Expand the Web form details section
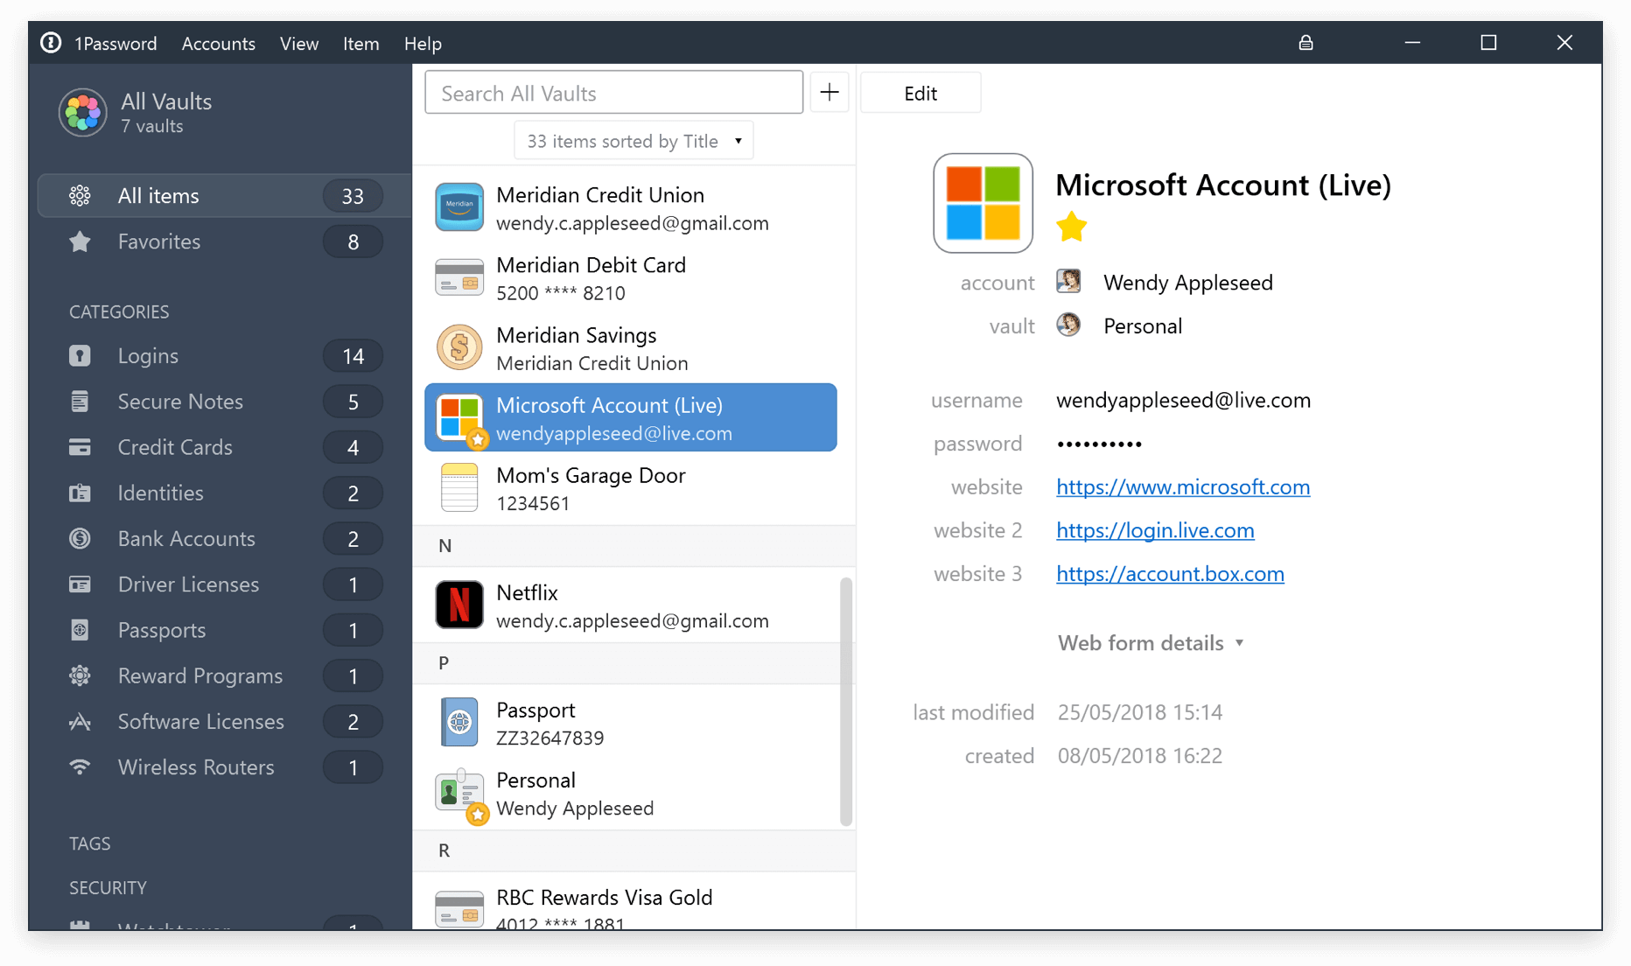This screenshot has height=966, width=1631. pos(1151,642)
